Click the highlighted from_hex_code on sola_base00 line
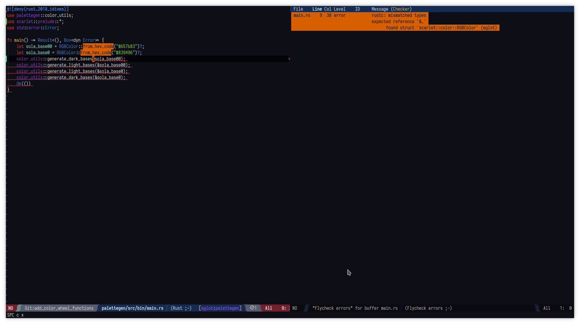580x324 pixels. click(98, 46)
